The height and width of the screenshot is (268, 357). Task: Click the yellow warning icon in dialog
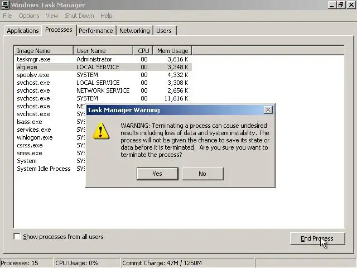pos(101,131)
